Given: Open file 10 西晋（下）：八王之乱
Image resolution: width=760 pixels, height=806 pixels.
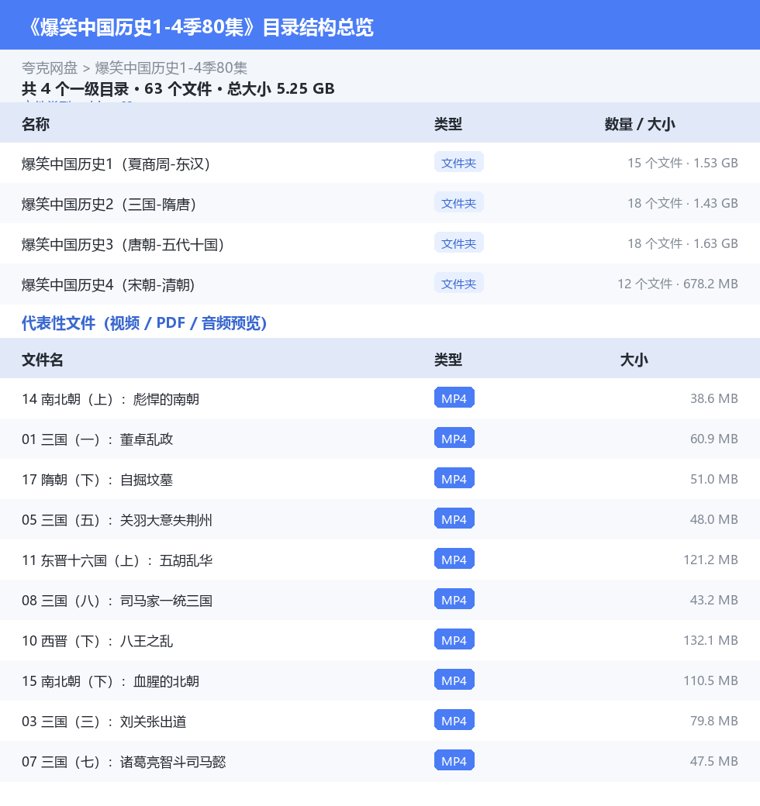Looking at the screenshot, I should click(97, 641).
